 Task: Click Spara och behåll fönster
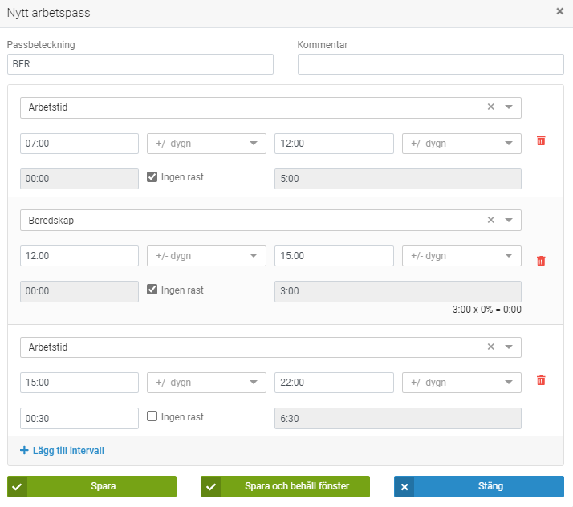point(285,486)
